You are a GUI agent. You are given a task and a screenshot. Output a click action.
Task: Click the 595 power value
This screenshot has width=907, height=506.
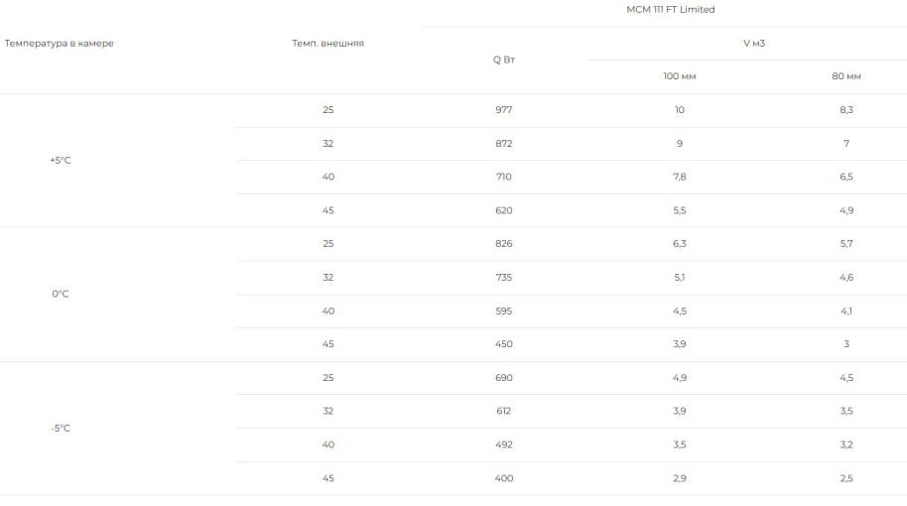click(504, 312)
